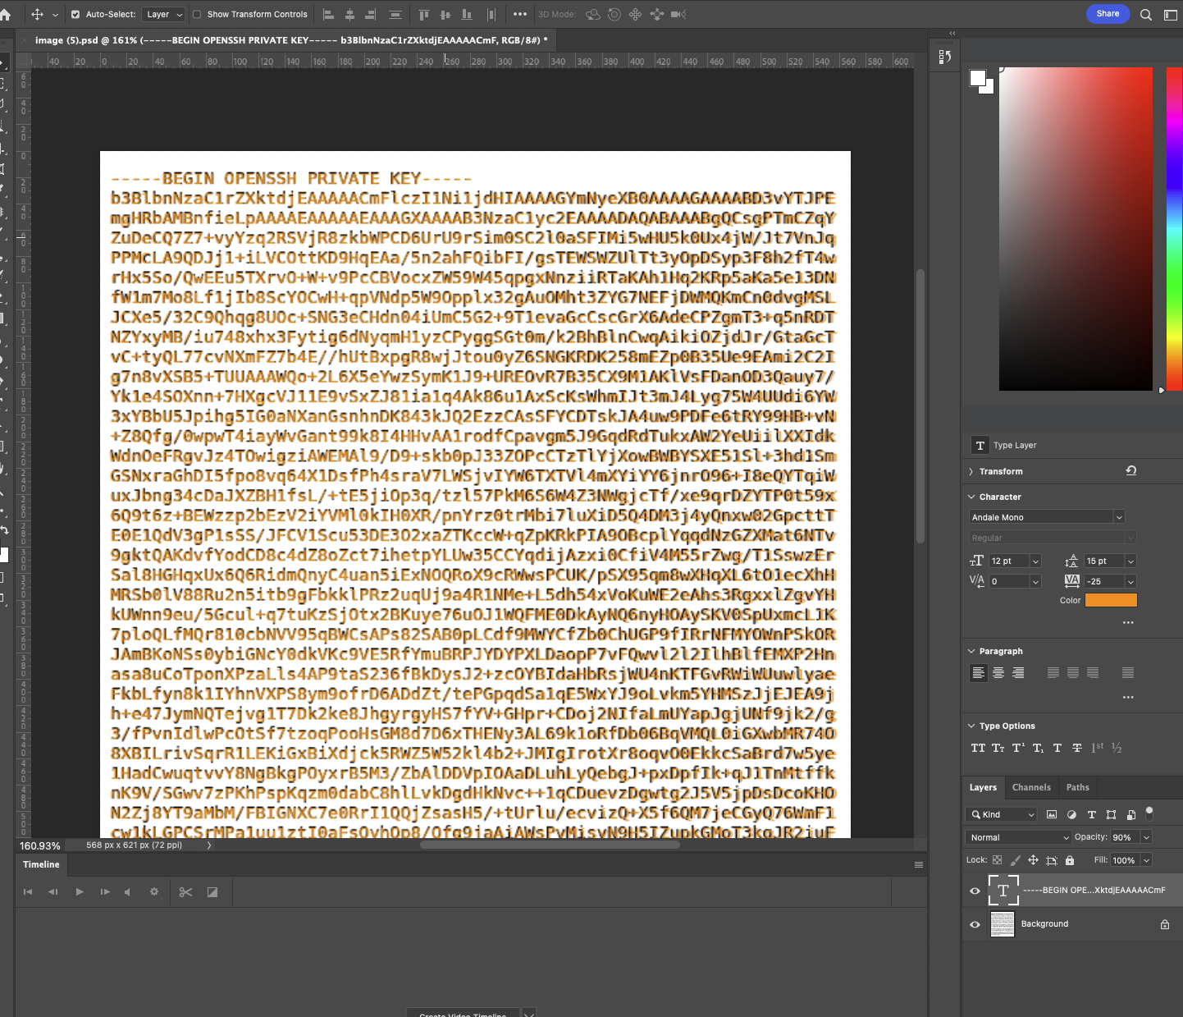Click the Share button
The image size is (1183, 1017).
click(x=1108, y=14)
